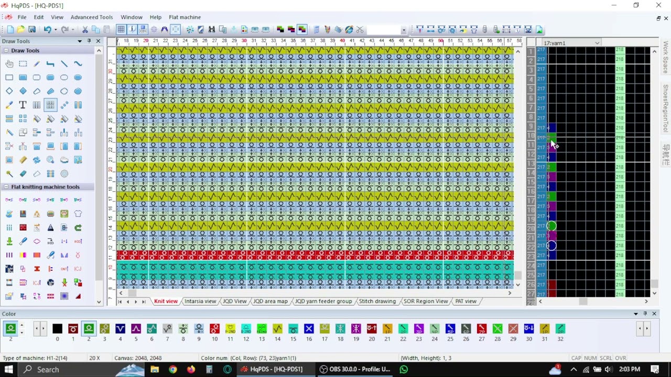Open the Draw Tools panel options dropdown
This screenshot has height=377, width=671.
[80, 41]
